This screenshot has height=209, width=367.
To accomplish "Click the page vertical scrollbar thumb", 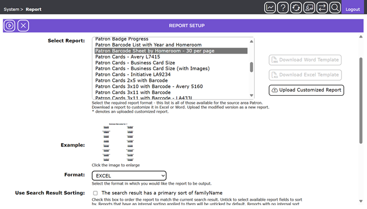I will click(x=361, y=101).
